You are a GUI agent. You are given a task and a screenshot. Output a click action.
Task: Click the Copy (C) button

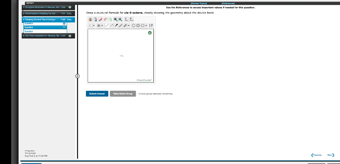[x=126, y=20]
